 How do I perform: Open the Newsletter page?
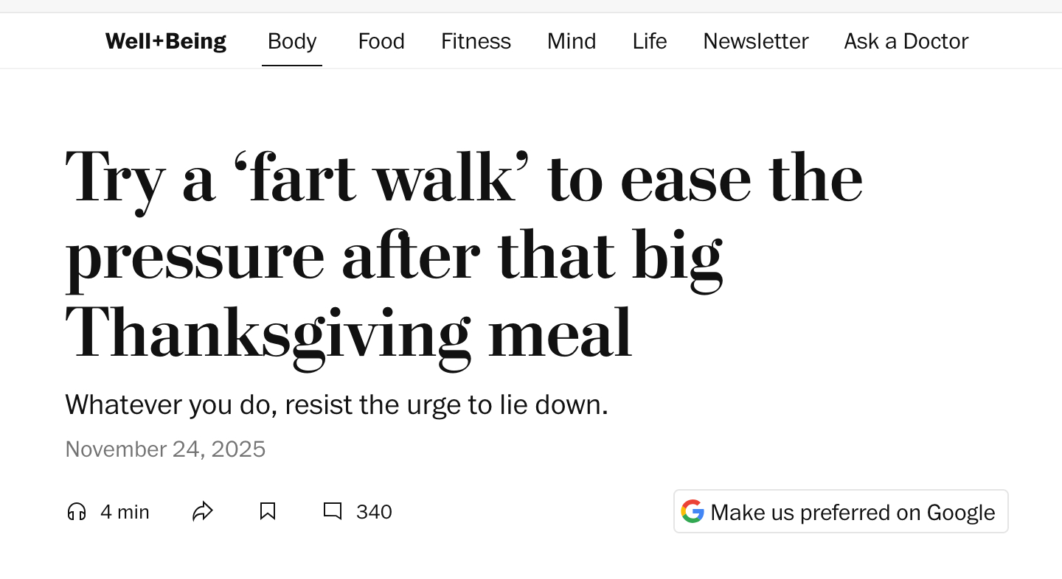coord(756,41)
